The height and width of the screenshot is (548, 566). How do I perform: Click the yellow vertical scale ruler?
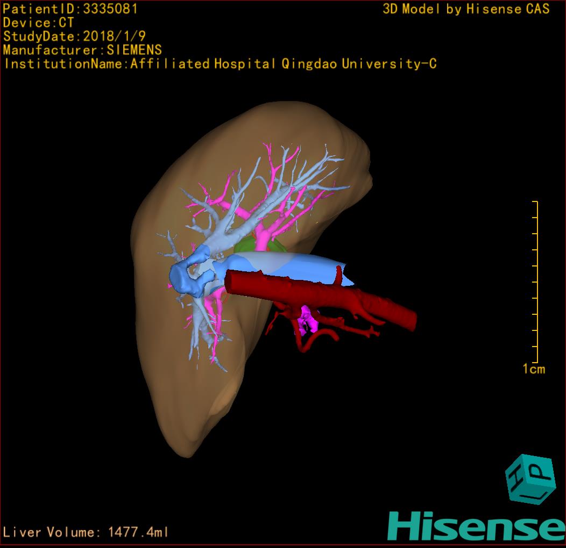pos(535,282)
